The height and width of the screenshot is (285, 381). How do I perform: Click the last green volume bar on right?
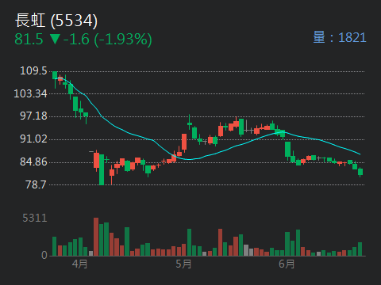360,249
